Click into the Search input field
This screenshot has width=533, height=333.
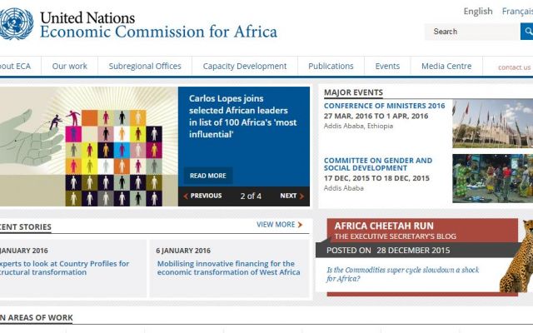(472, 32)
